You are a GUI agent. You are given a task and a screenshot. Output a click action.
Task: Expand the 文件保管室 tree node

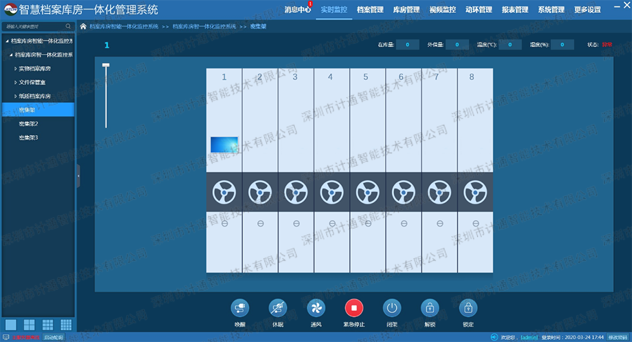[15, 82]
